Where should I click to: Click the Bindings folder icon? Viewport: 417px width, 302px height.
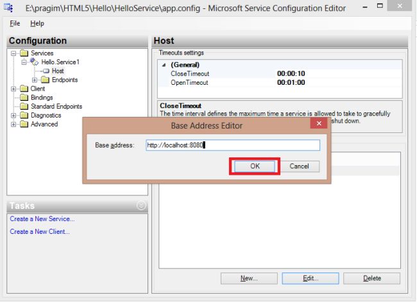(24, 98)
